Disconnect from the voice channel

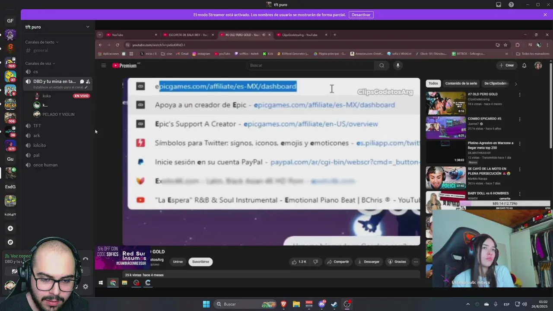pyautogui.click(x=86, y=259)
